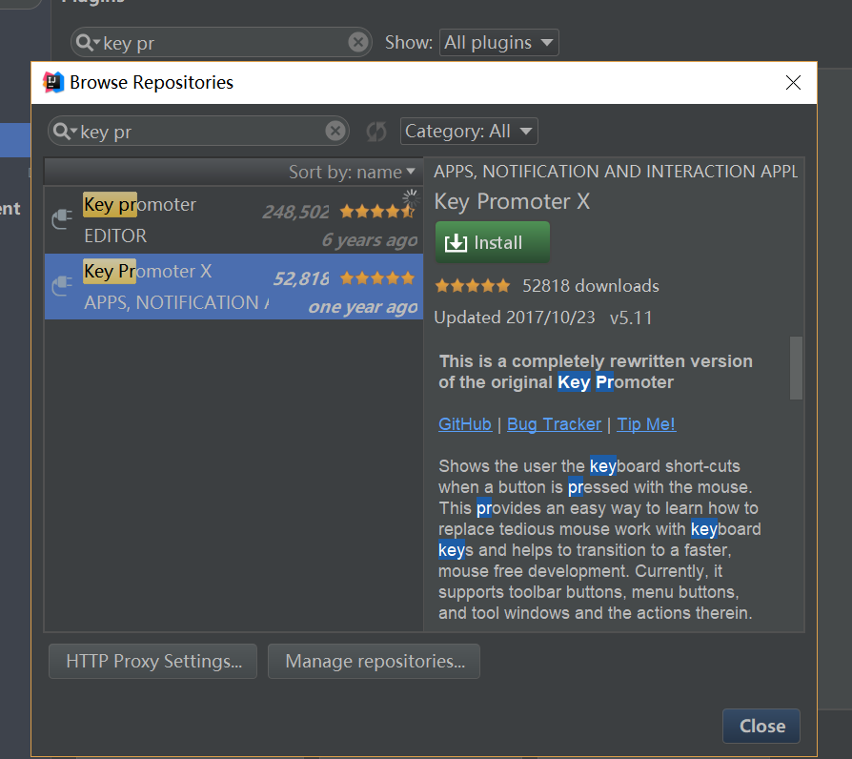Install the Key Promoter X plugin
Viewport: 852px width, 759px height.
click(493, 242)
